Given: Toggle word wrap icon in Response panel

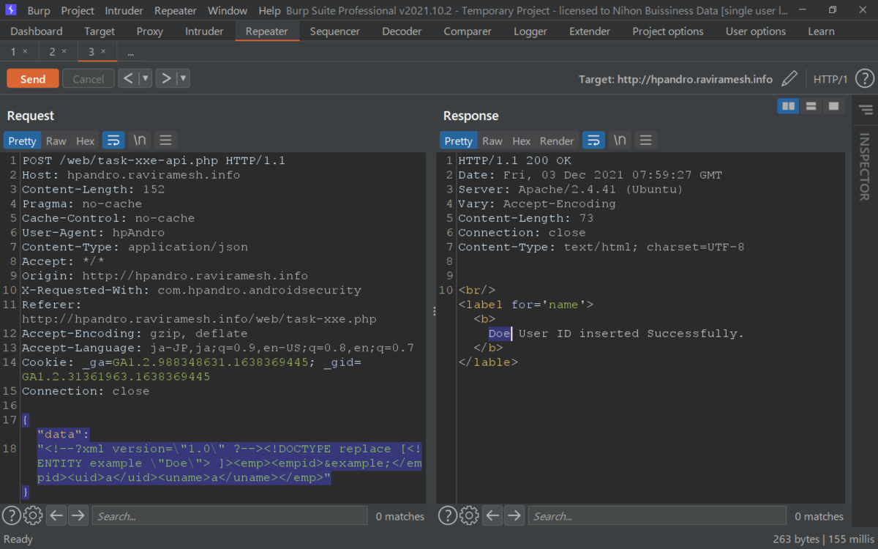Looking at the screenshot, I should click(593, 141).
